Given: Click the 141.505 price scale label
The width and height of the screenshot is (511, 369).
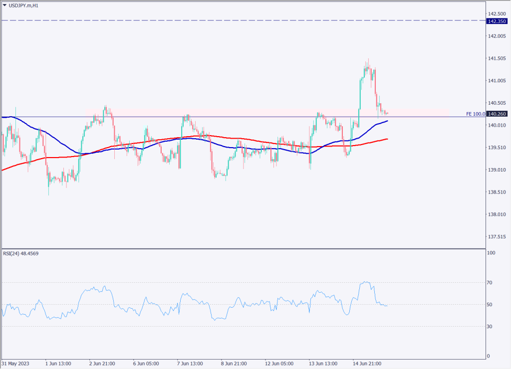Looking at the screenshot, I should click(x=497, y=58).
